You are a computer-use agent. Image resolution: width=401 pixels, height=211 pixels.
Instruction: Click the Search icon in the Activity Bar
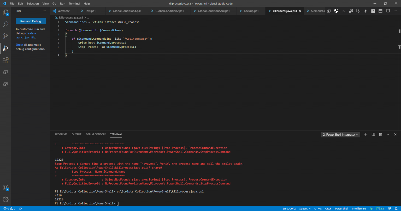(5, 24)
